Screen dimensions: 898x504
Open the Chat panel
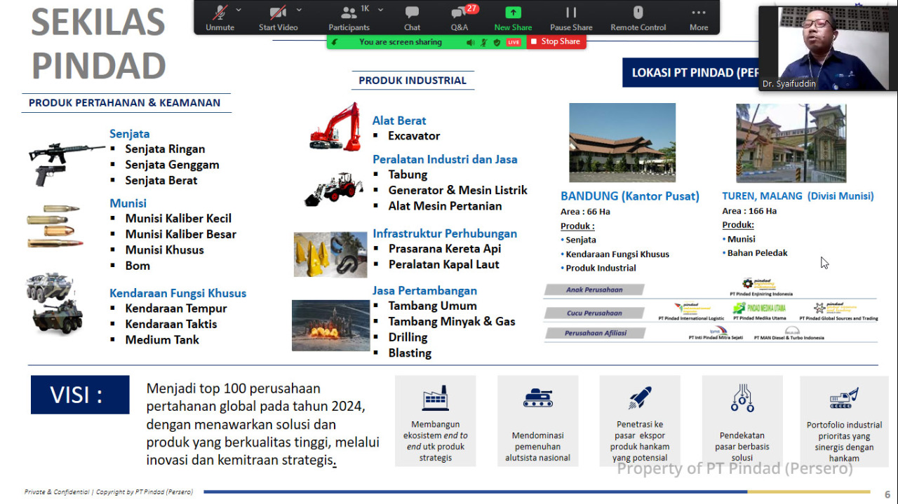click(x=412, y=17)
